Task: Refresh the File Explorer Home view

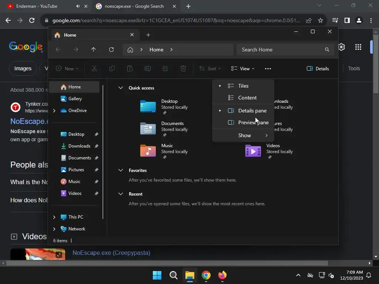Action: click(x=111, y=50)
